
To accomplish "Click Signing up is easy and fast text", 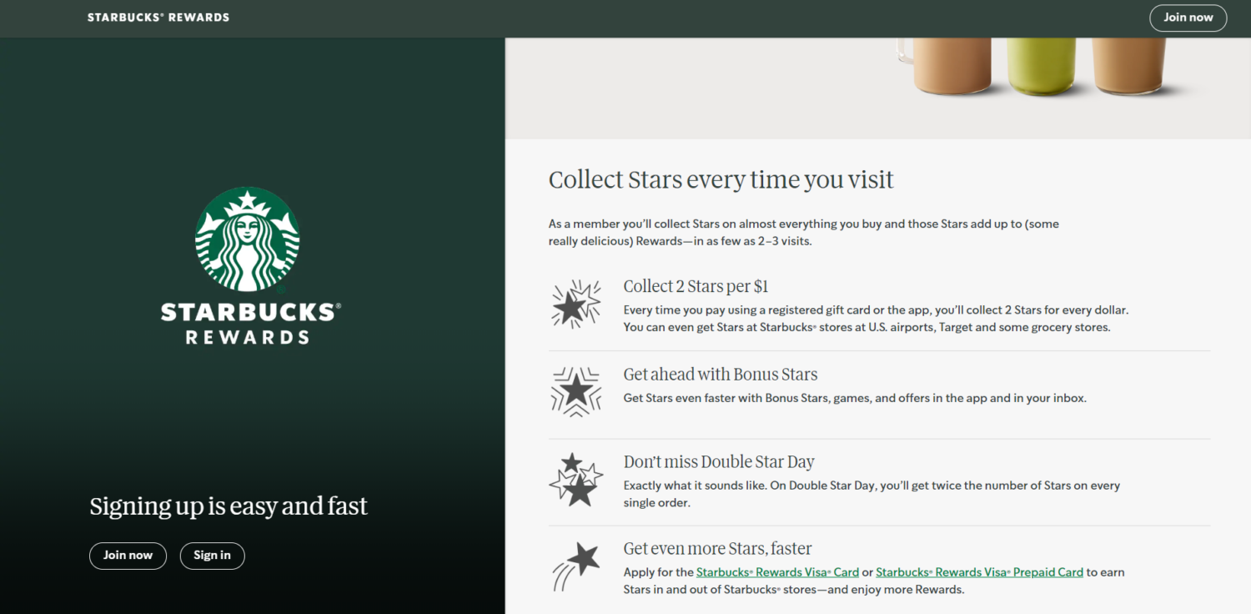I will pyautogui.click(x=229, y=506).
